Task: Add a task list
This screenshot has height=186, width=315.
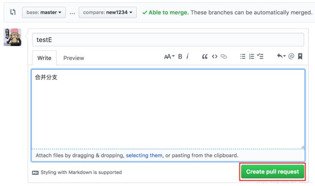Action: point(260,56)
